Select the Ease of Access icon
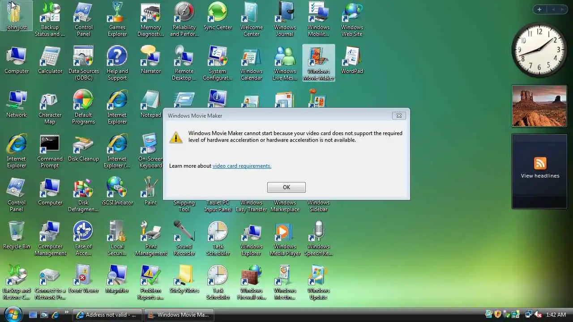Viewport: 573px width, 322px height. pos(84,238)
